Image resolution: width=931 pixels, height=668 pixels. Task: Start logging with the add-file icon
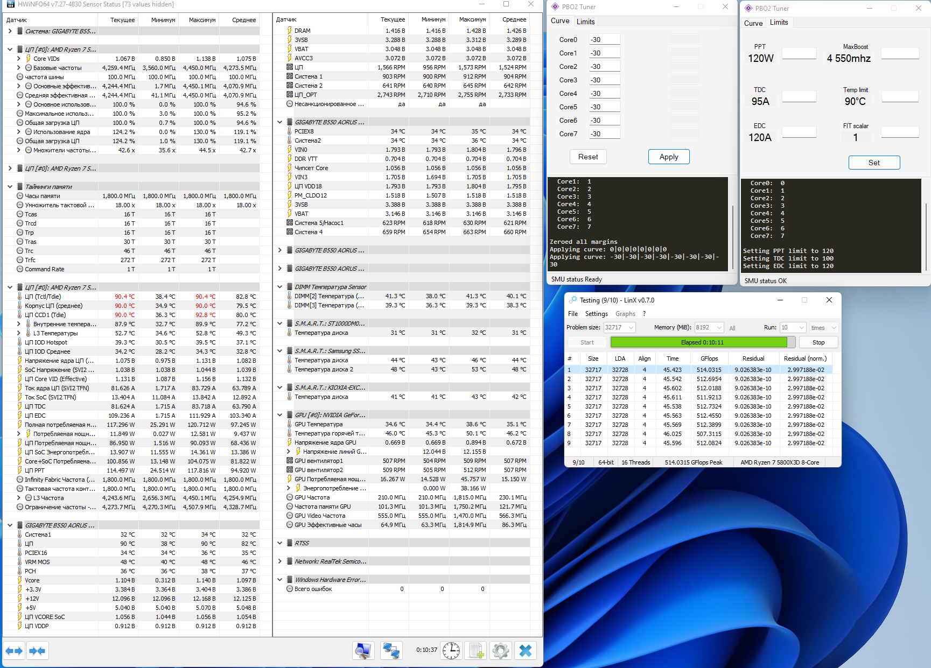coord(476,651)
